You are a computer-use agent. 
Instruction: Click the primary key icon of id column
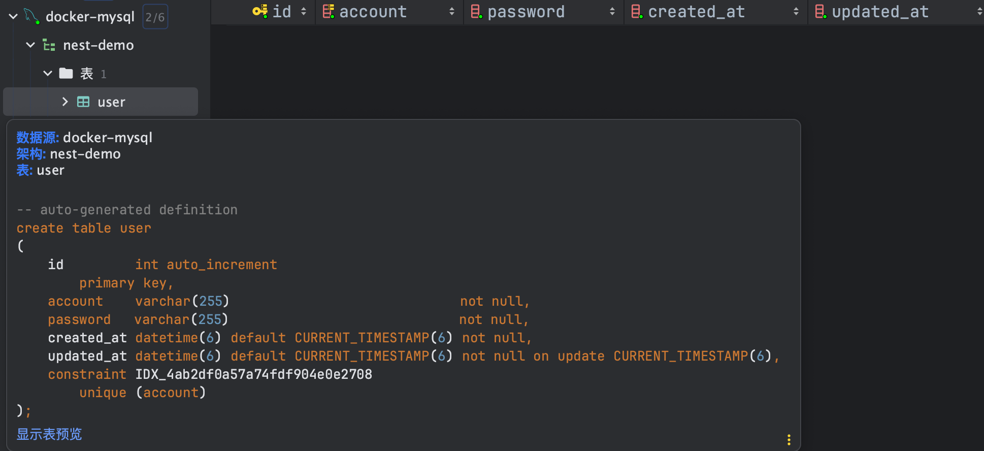(260, 11)
